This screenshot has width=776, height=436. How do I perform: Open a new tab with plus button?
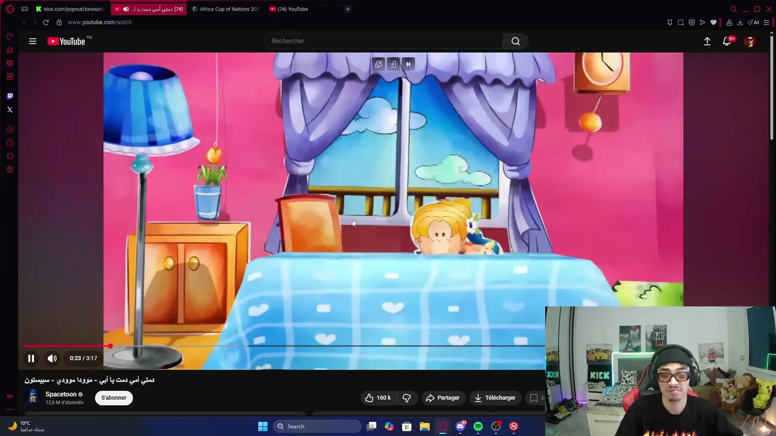click(347, 9)
